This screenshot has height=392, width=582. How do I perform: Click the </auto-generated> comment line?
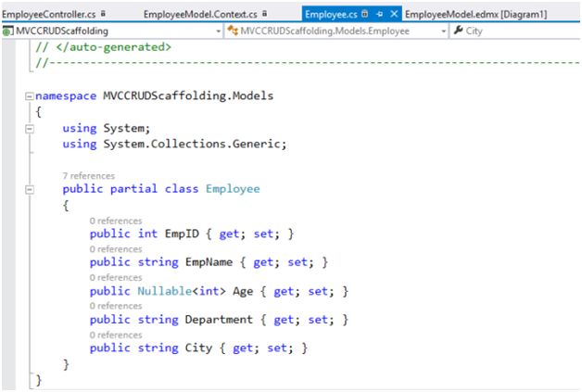pyautogui.click(x=103, y=47)
